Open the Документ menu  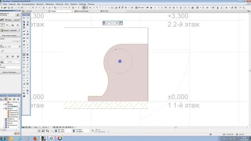tap(40, 4)
